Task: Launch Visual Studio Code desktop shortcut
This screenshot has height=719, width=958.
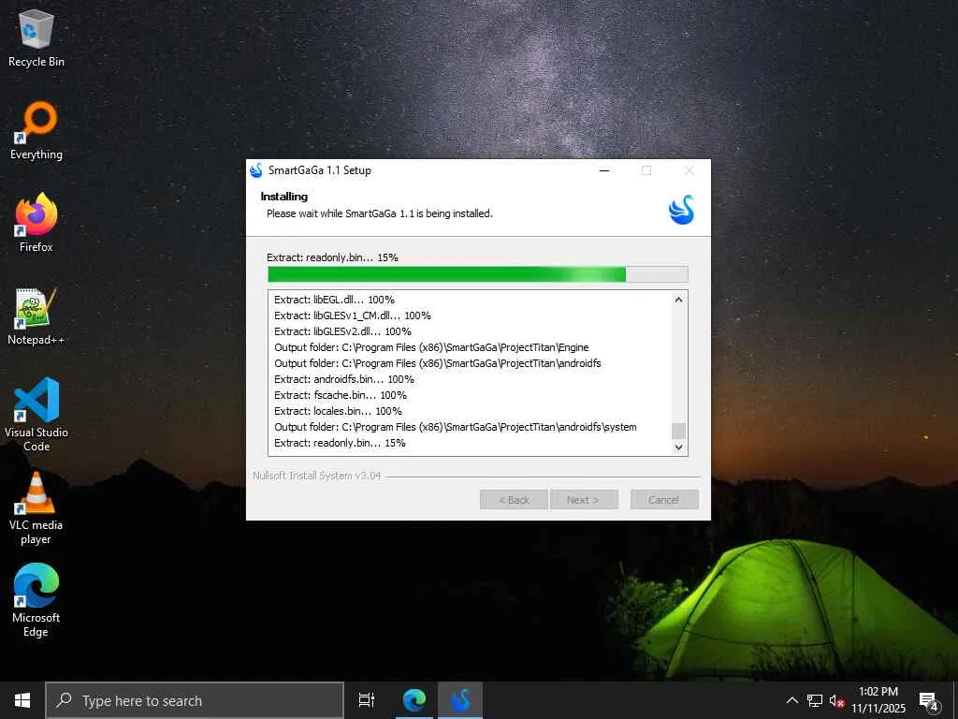Action: point(36,415)
